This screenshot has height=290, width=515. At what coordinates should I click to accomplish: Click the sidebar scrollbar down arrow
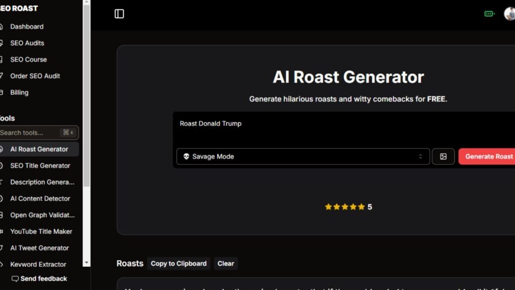click(x=87, y=263)
